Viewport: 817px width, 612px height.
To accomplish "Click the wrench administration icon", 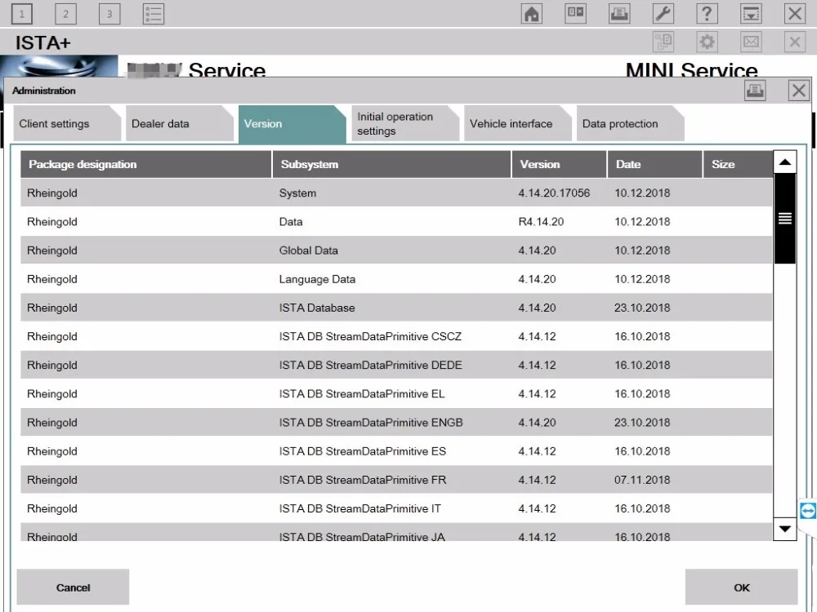I will point(663,14).
